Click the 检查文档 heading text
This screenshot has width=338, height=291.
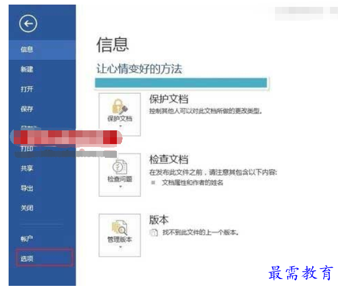click(x=169, y=160)
